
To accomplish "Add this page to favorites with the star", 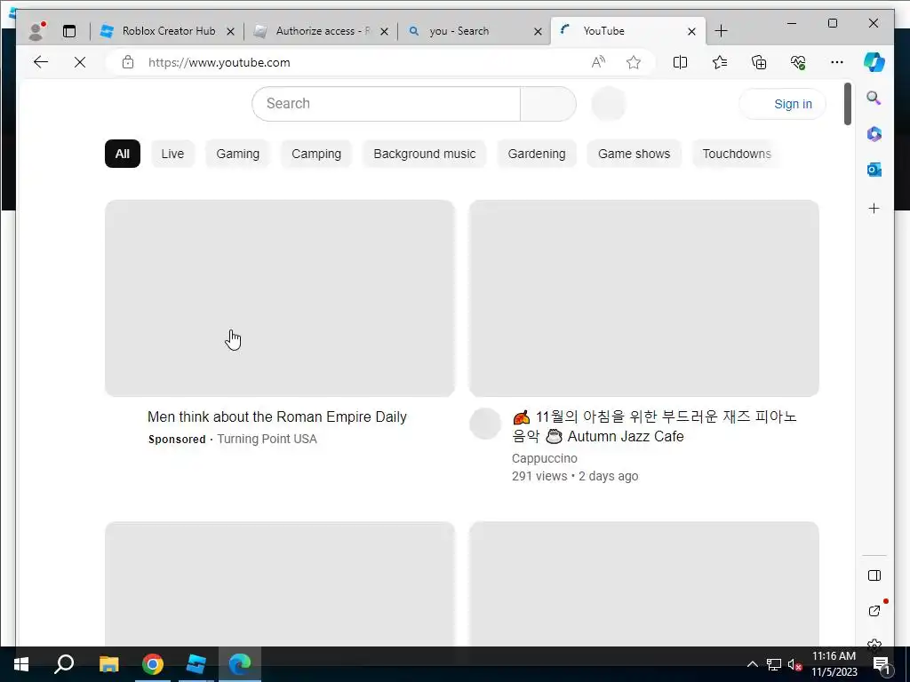I will pyautogui.click(x=633, y=62).
